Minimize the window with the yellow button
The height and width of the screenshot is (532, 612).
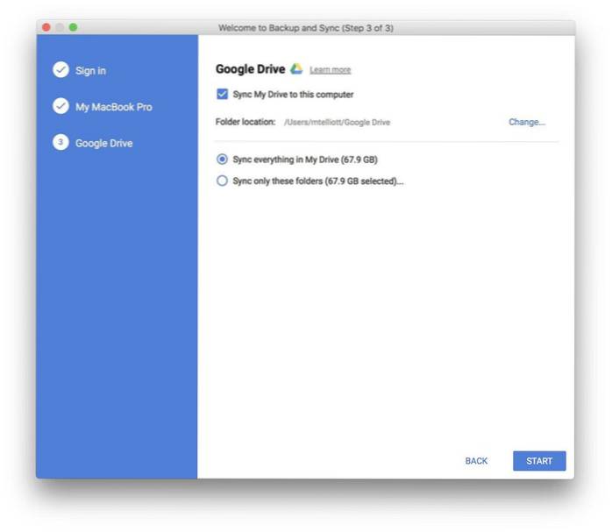point(60,28)
